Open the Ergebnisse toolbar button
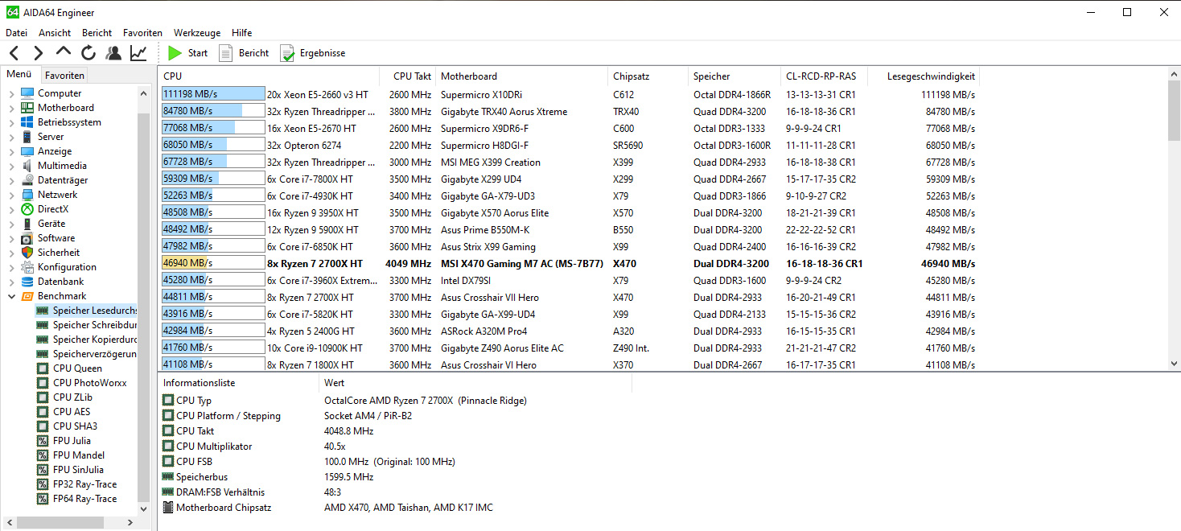Screen dimensions: 1181x531 pyautogui.click(x=312, y=53)
